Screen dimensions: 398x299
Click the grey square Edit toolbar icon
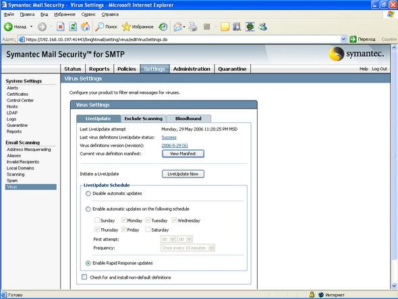coord(207,27)
